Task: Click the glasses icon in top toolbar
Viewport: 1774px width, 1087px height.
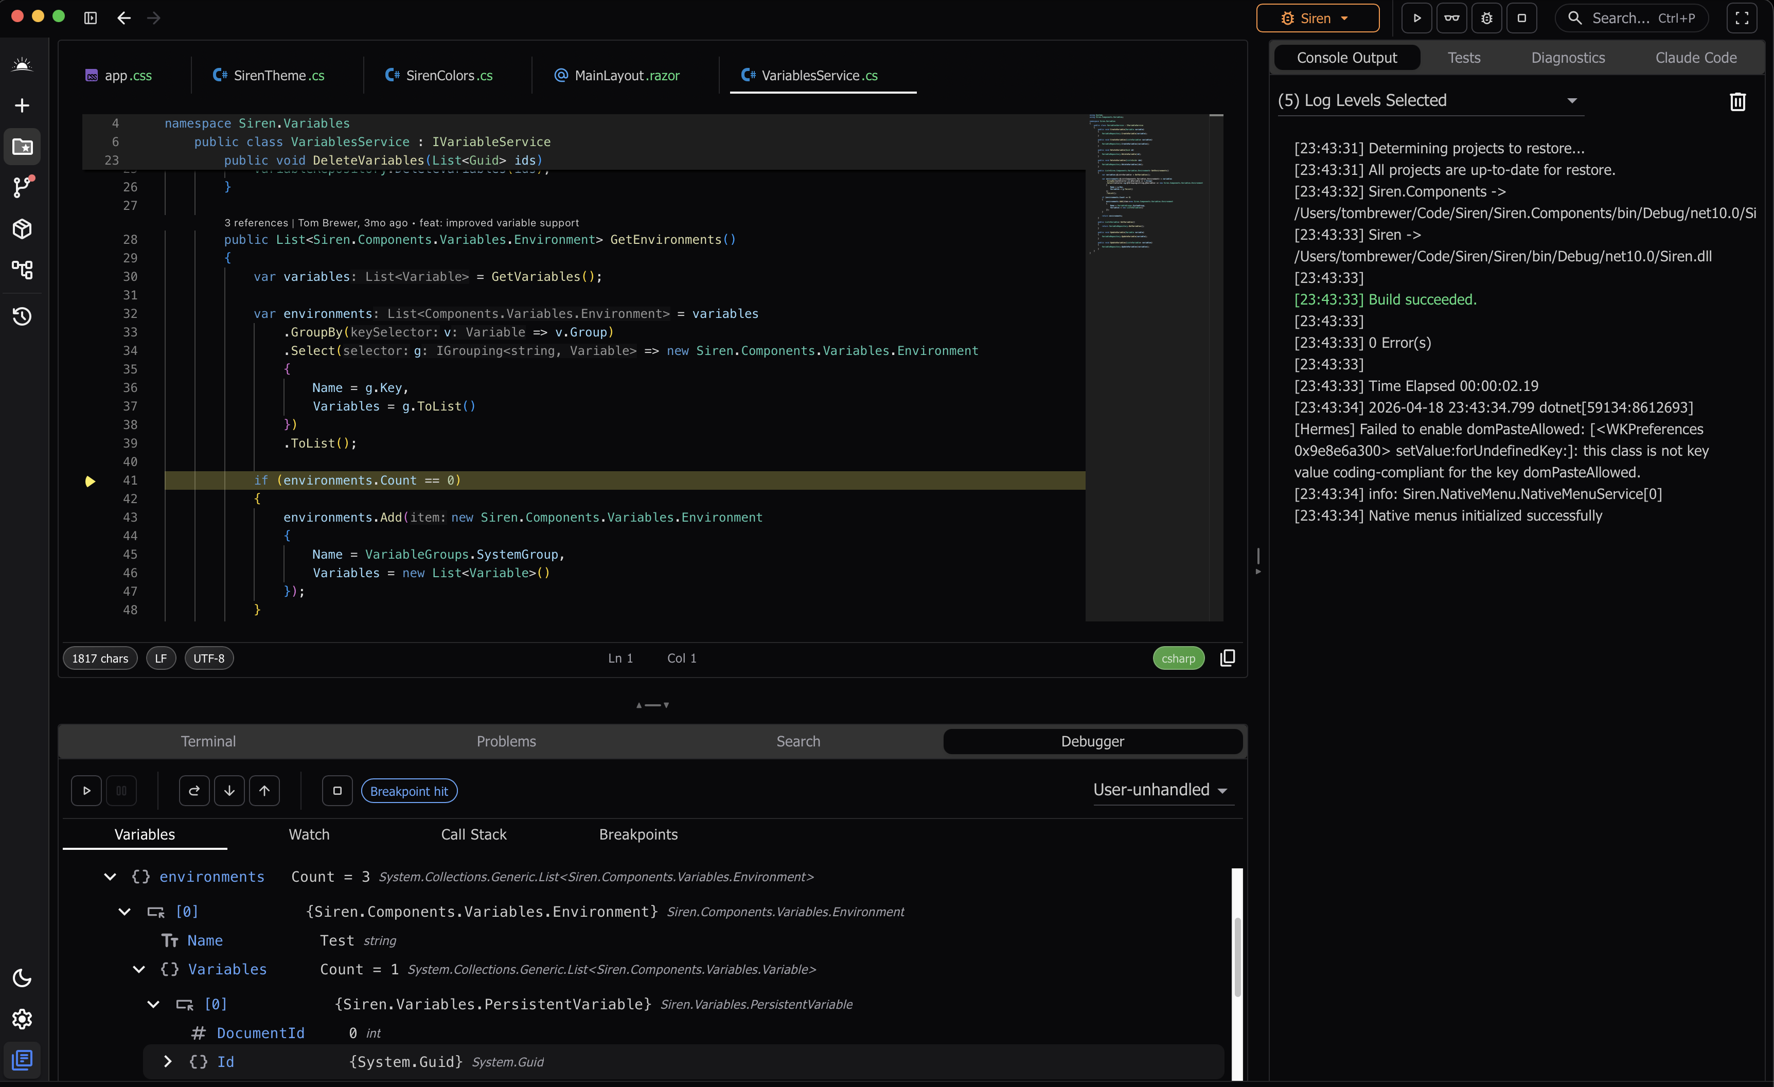Action: click(1451, 18)
